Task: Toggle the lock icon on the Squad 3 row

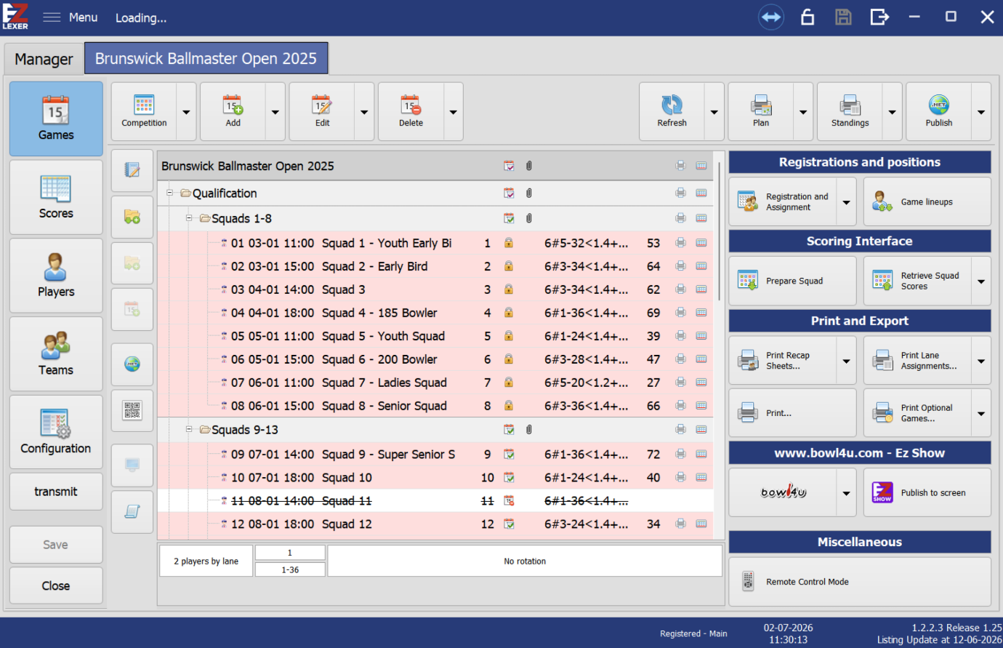Action: tap(509, 289)
